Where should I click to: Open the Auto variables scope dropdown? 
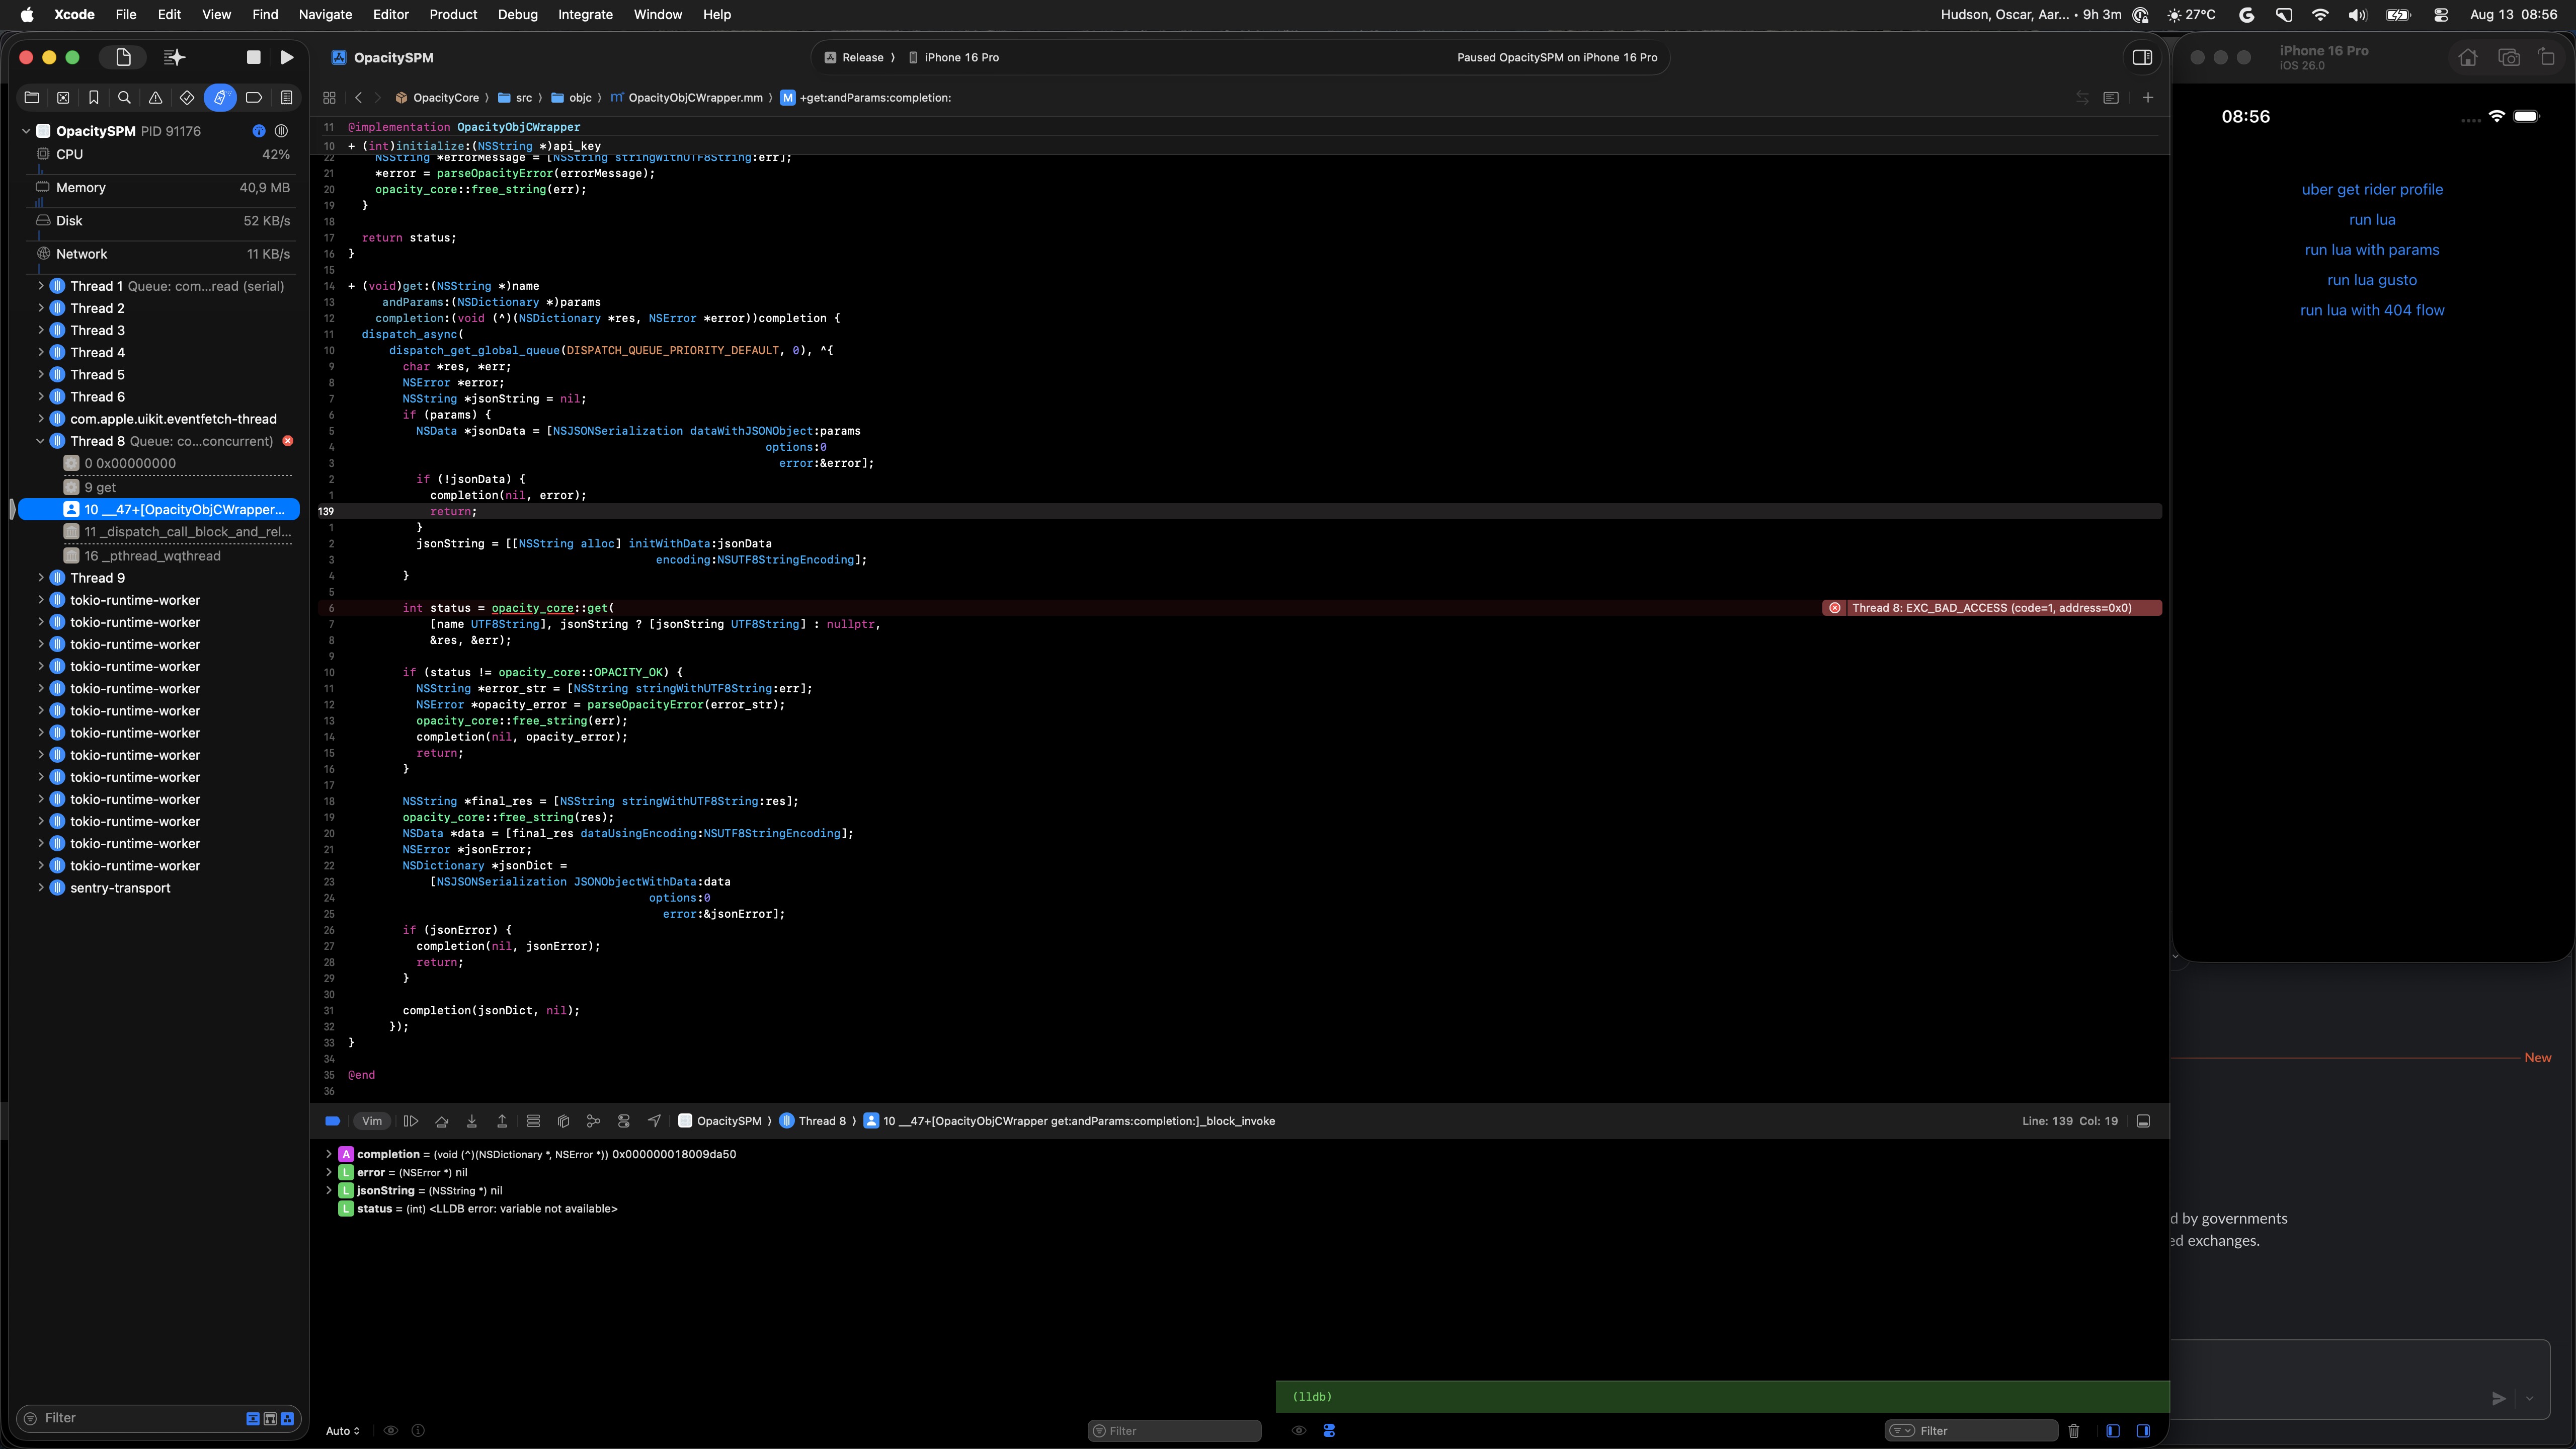(x=343, y=1431)
